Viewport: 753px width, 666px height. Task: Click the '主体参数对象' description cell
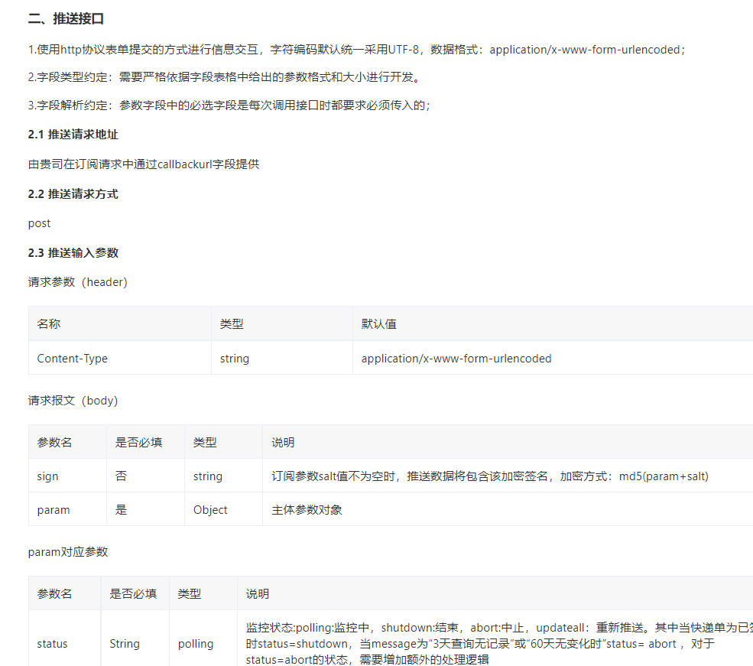coord(508,509)
